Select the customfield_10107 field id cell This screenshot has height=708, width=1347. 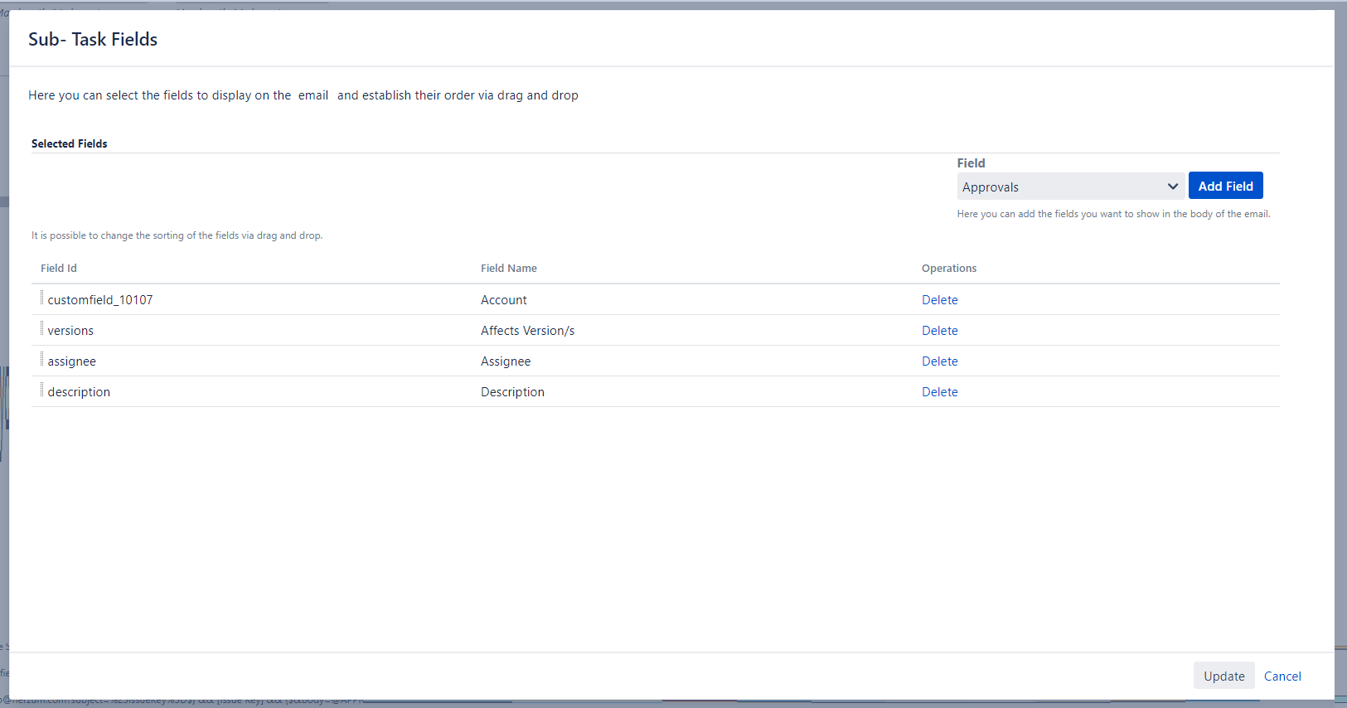coord(100,300)
